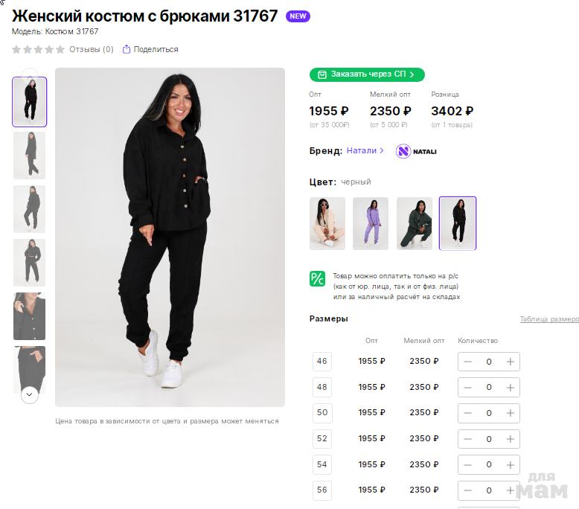Choose the purple color variant swatch

pos(371,223)
